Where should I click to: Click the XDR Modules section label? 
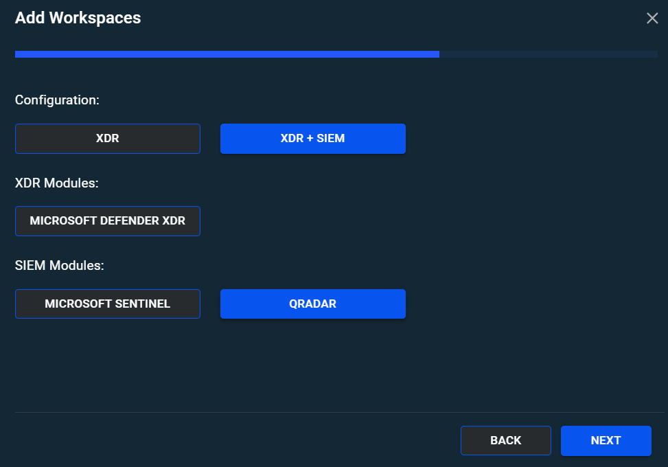pos(58,183)
